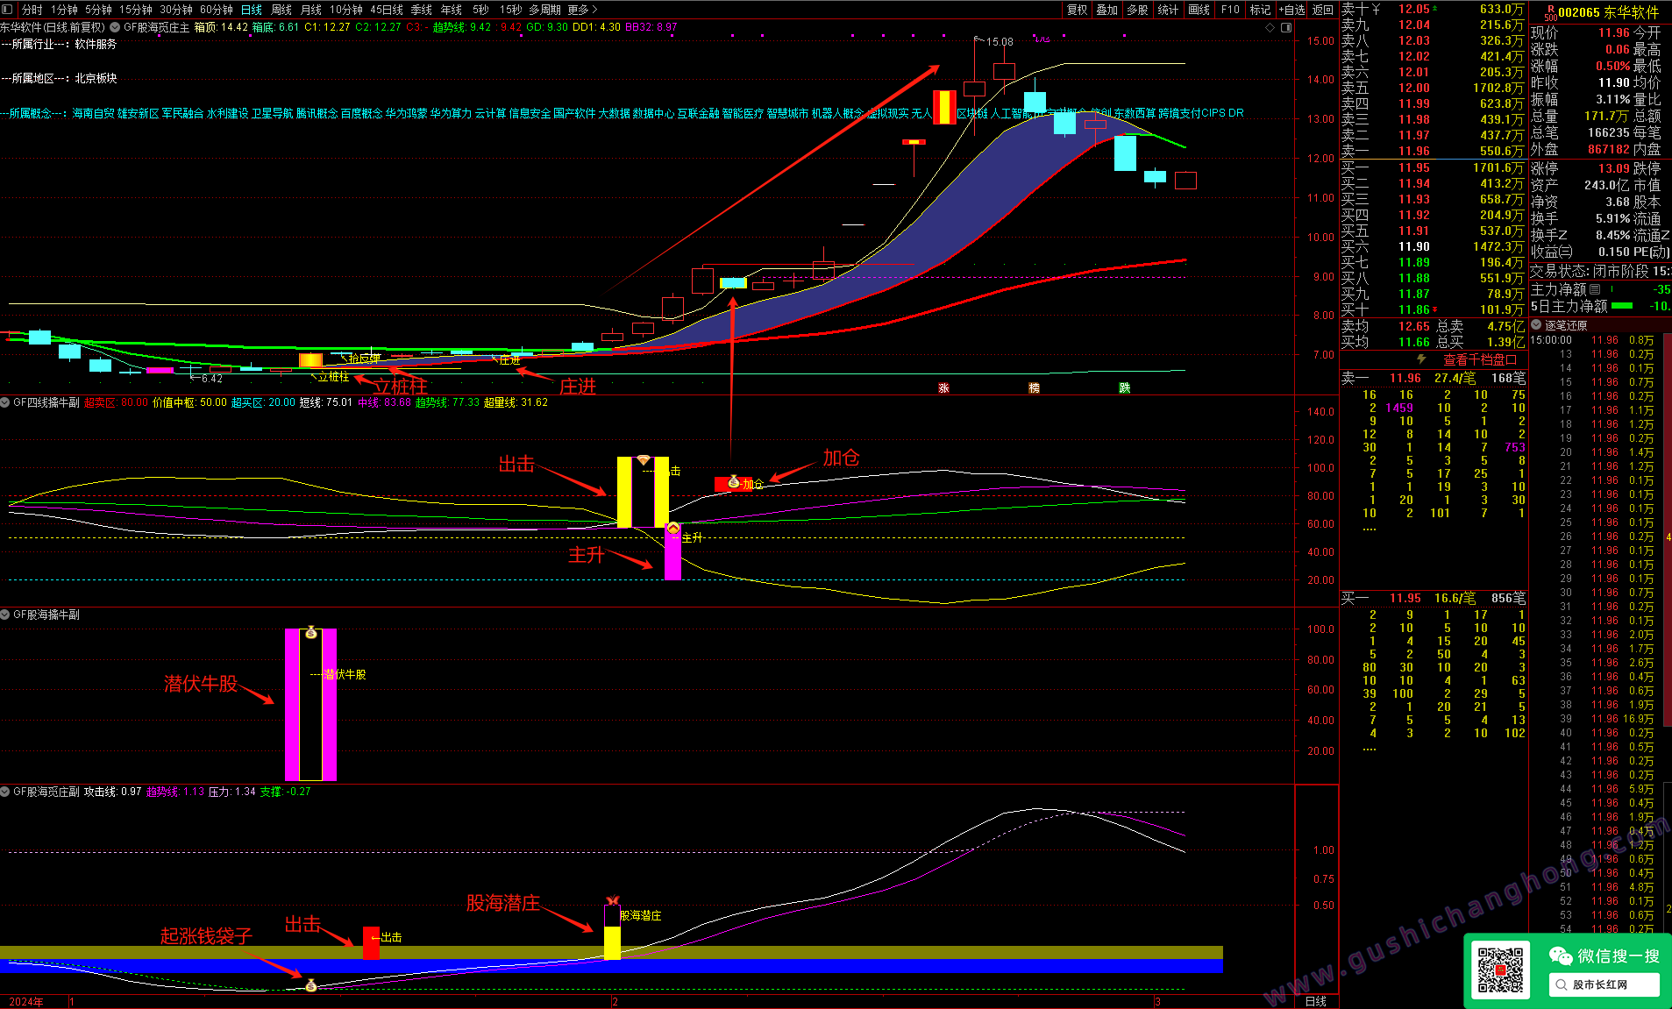Click the money bag icon in 潜伏牛股 bar
This screenshot has height=1009, width=1672.
click(310, 633)
